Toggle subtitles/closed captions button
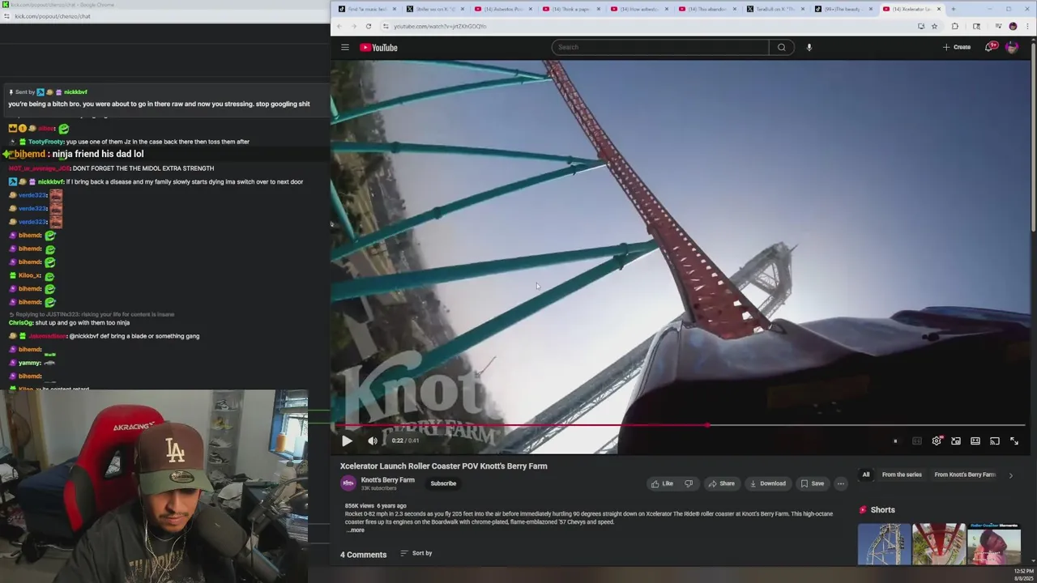Screen dimensions: 1037x583 (x=917, y=441)
